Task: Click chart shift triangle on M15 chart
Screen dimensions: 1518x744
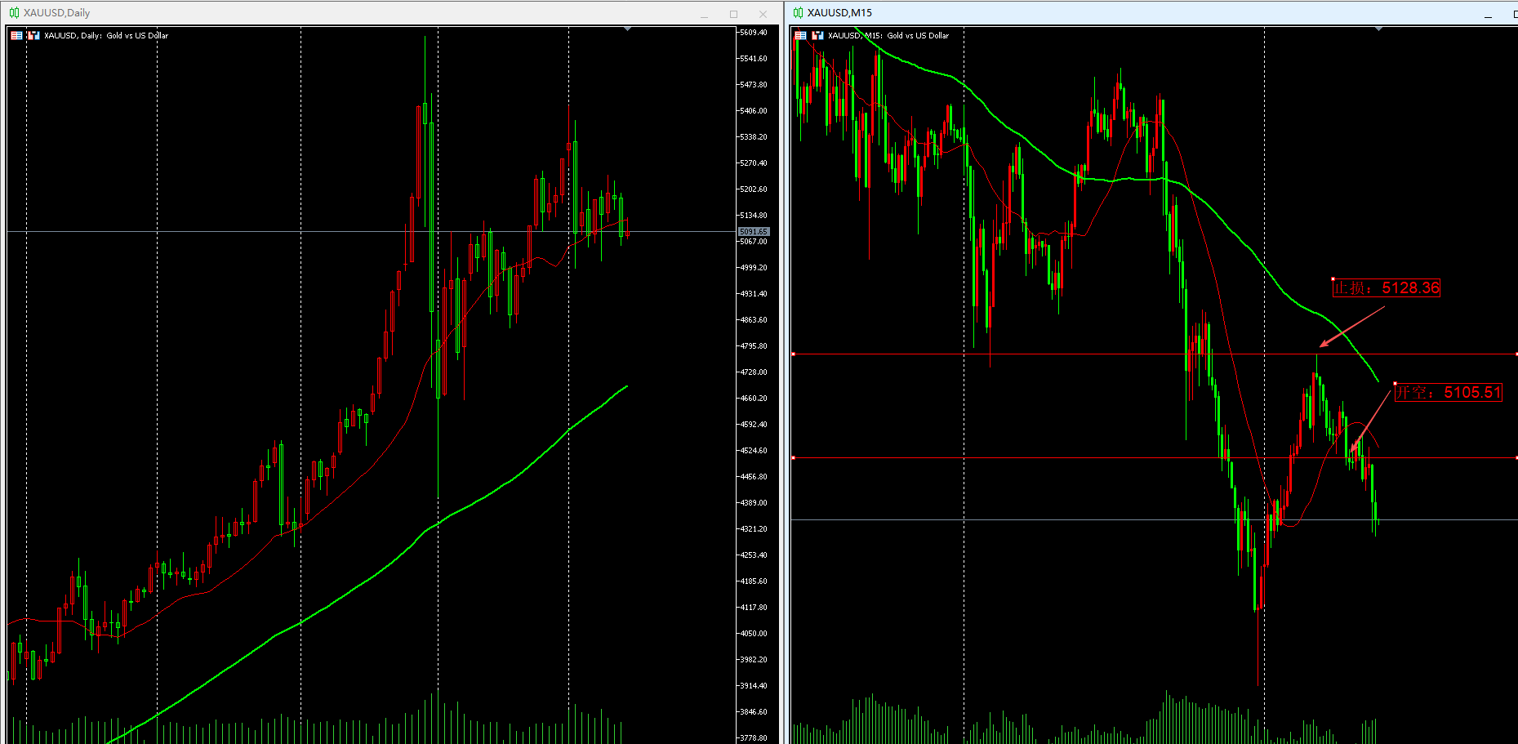Action: point(1378,29)
